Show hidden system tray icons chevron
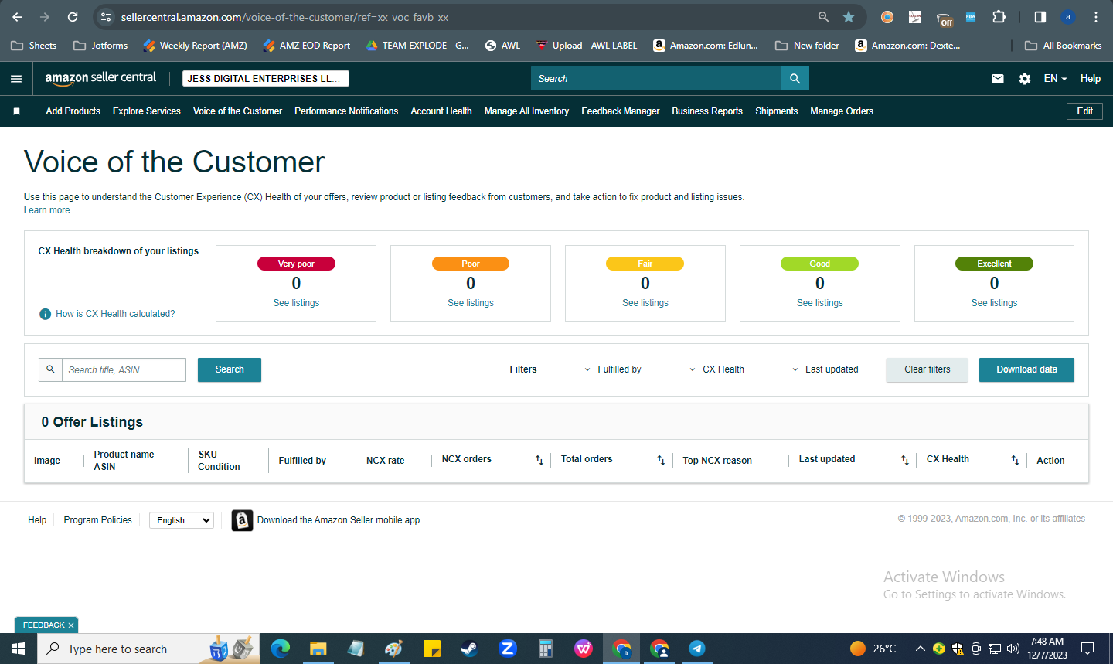The image size is (1113, 664). [920, 649]
